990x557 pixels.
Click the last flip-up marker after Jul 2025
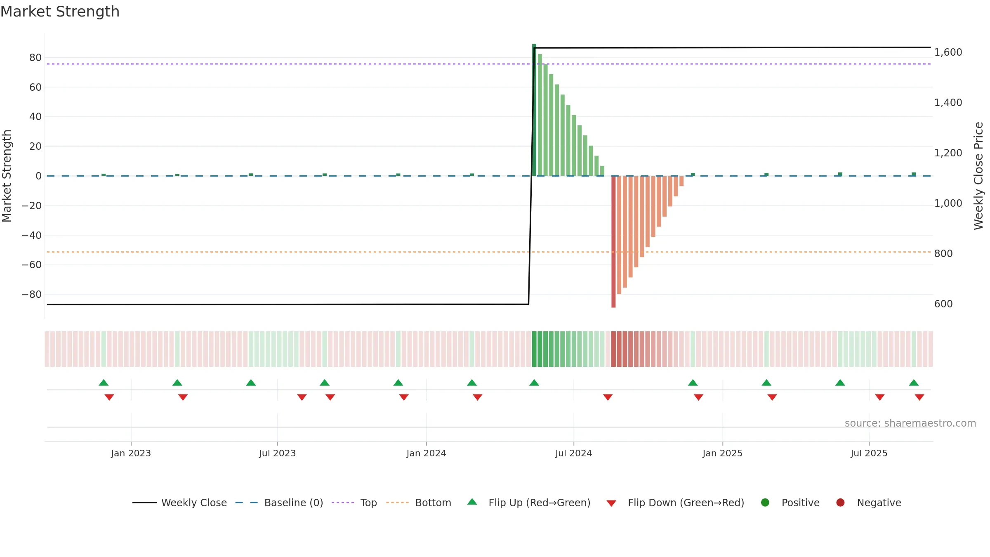(914, 382)
